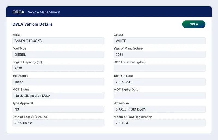Focus the Engine Capacity field showing 7698
The height and width of the screenshot is (140, 218).
point(58,68)
